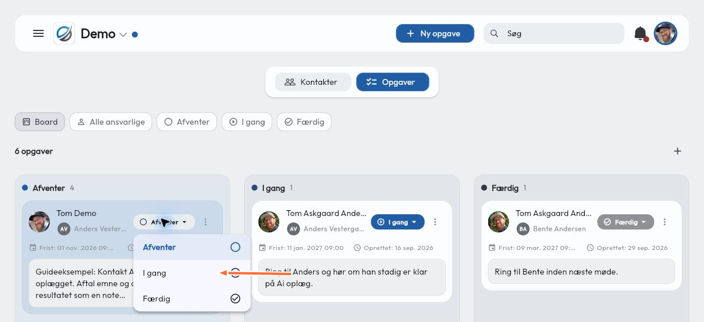Open Alle ansvarlige filter

[x=111, y=122]
